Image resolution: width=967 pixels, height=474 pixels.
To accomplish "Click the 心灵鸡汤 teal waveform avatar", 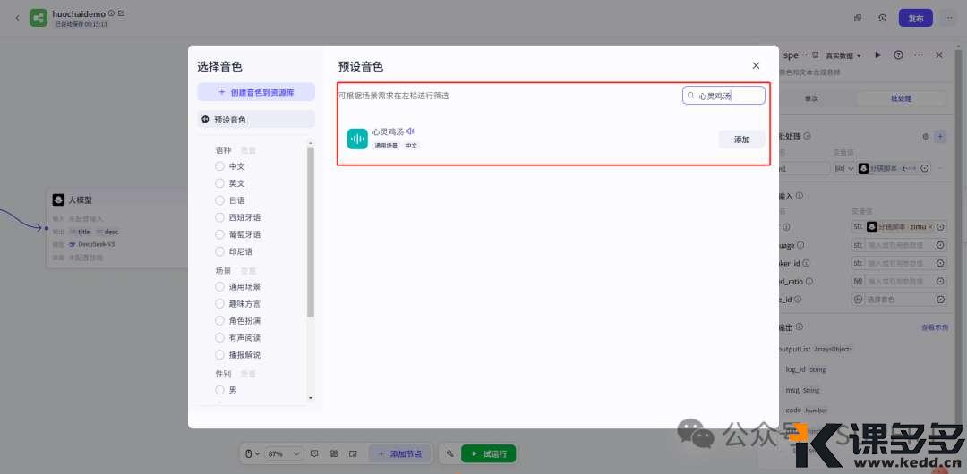I will pos(357,139).
